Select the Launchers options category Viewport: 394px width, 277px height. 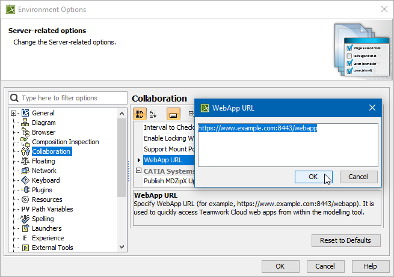pos(47,228)
